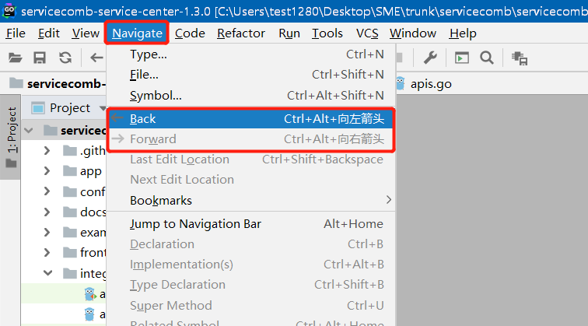Screen dimensions: 588x326
Task: Click the Back arrow toolbar icon
Action: click(x=96, y=58)
